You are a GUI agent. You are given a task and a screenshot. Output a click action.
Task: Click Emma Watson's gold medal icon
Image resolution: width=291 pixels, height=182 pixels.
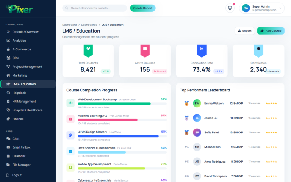[x=186, y=103]
